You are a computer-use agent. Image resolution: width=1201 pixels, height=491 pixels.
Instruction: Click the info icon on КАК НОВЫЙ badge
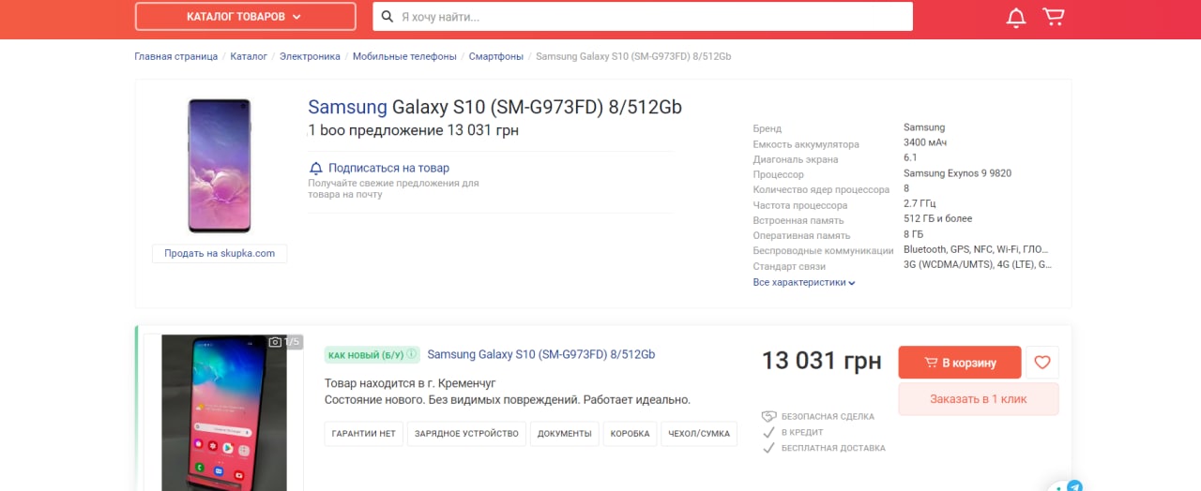pos(411,355)
